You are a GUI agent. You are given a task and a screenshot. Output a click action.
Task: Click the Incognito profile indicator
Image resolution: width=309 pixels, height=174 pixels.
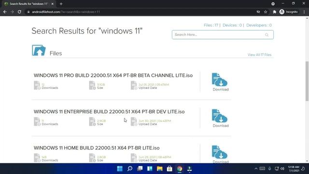pyautogui.click(x=289, y=12)
